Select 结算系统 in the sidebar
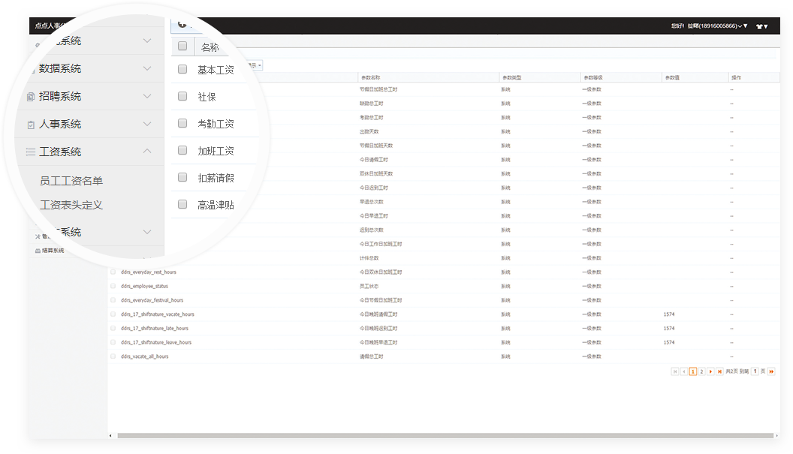Image resolution: width=793 pixels, height=454 pixels. click(53, 251)
